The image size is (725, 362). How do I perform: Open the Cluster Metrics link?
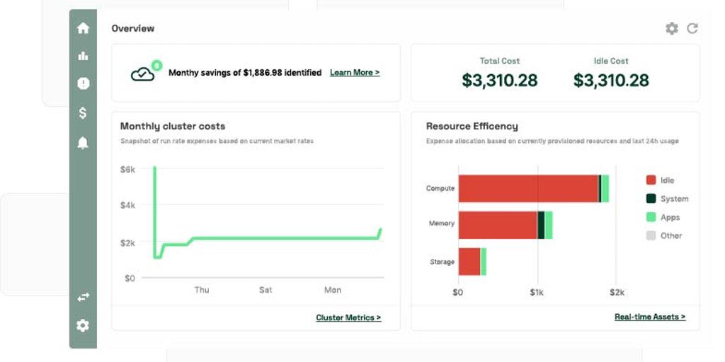[348, 317]
